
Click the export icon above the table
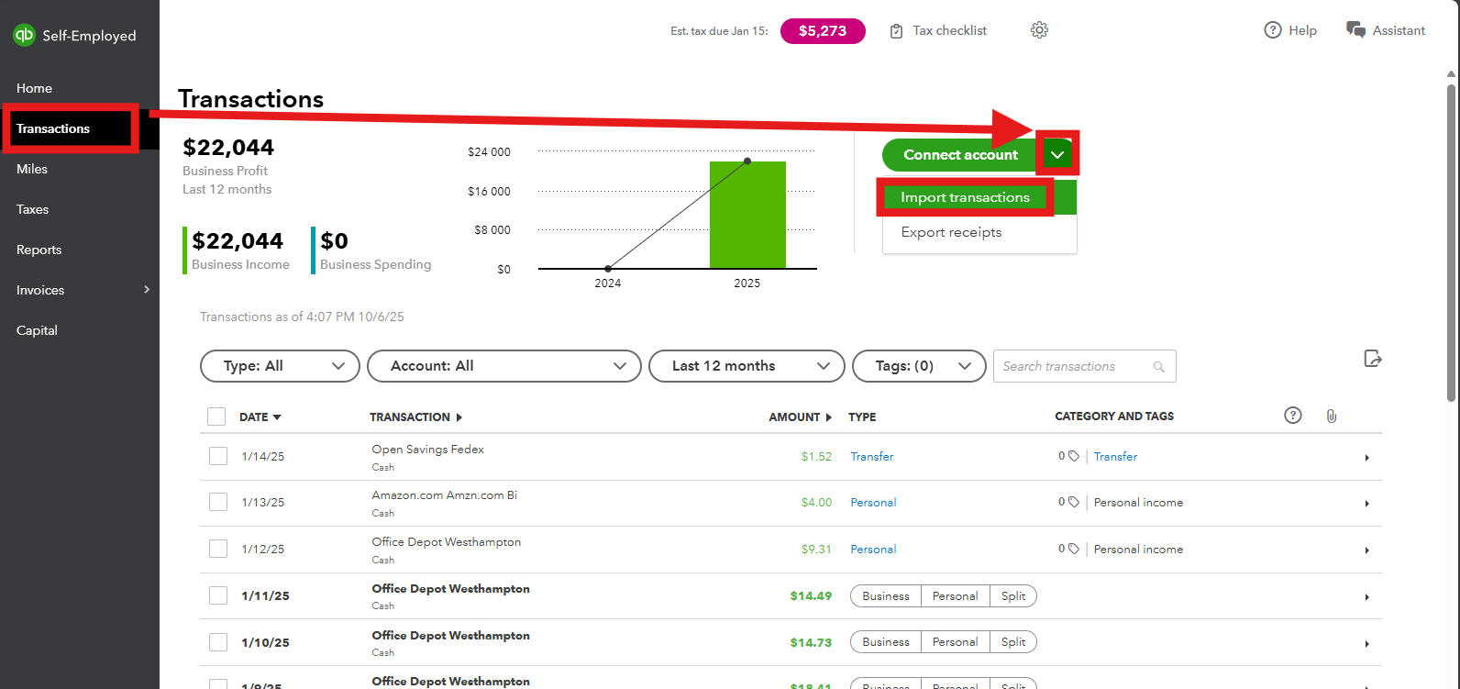1373,359
